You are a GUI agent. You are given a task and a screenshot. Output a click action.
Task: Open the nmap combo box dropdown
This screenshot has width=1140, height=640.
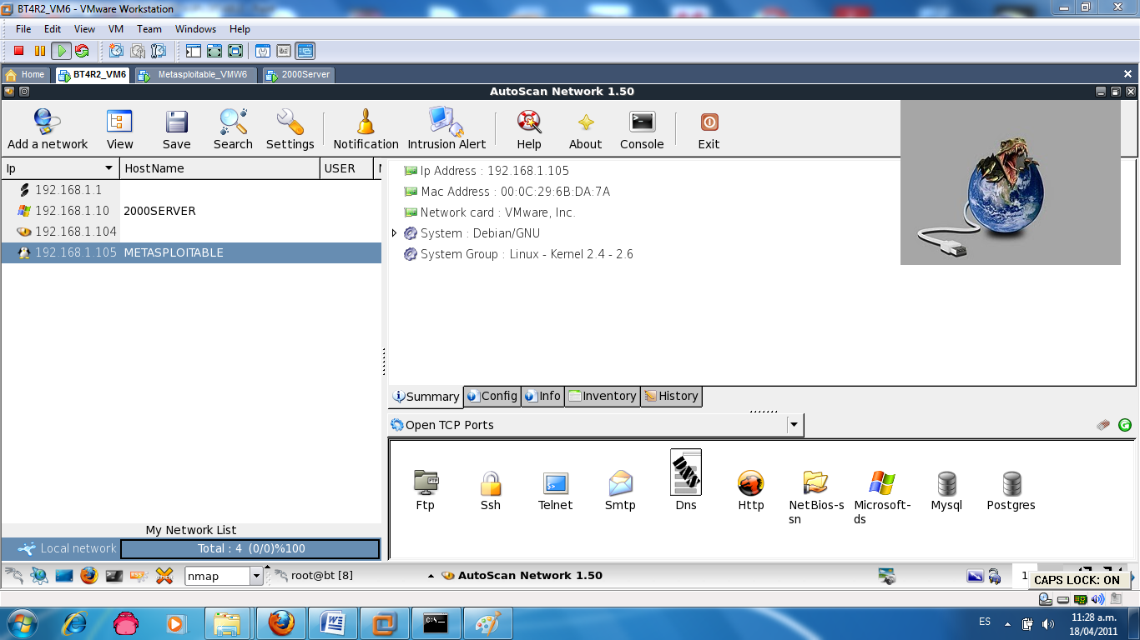(x=256, y=576)
